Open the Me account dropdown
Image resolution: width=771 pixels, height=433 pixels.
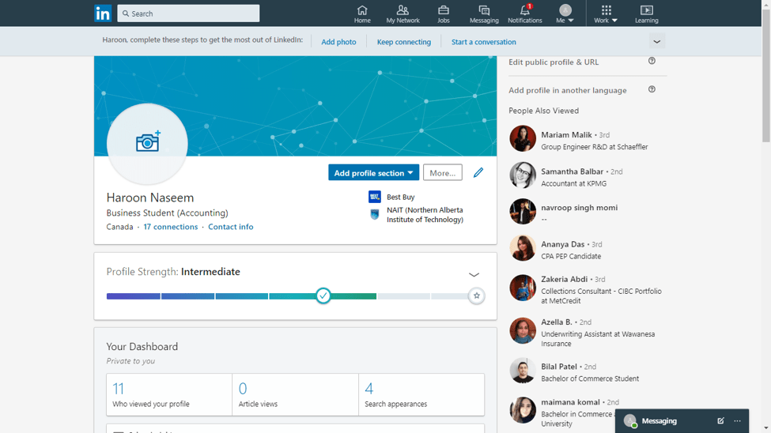pos(565,13)
